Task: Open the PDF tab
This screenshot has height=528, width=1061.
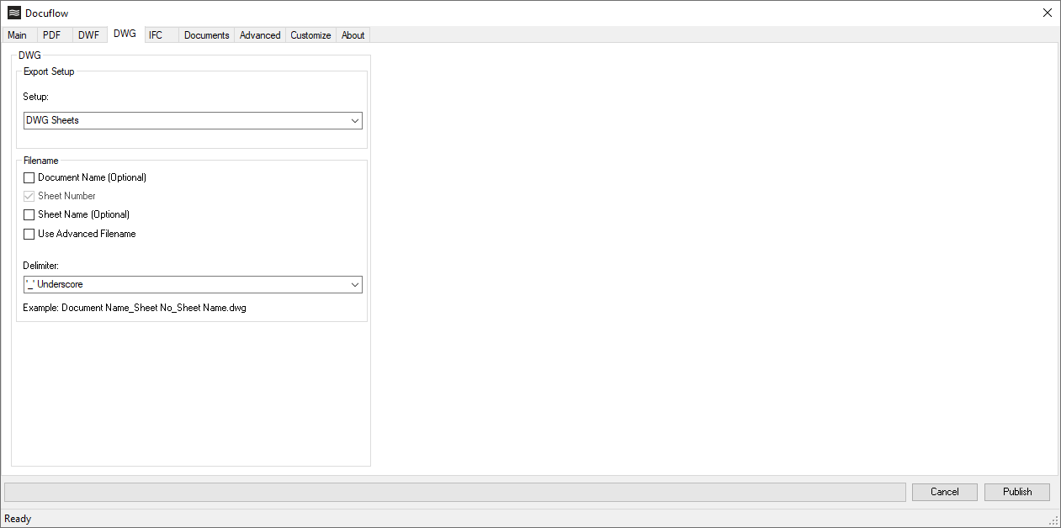Action: tap(52, 34)
